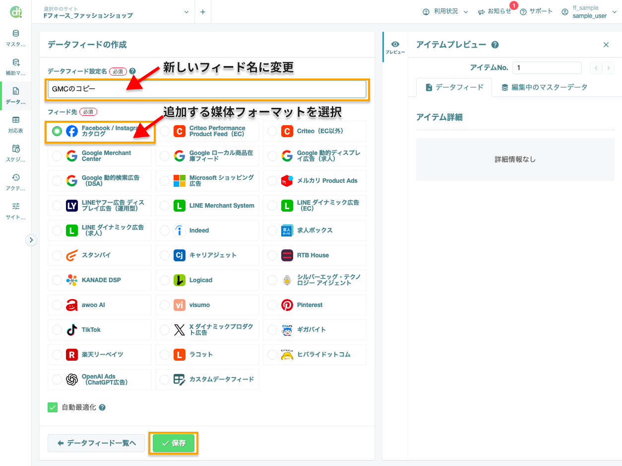Choose LINE Merchant System option
This screenshot has height=466, width=622.
(x=207, y=206)
